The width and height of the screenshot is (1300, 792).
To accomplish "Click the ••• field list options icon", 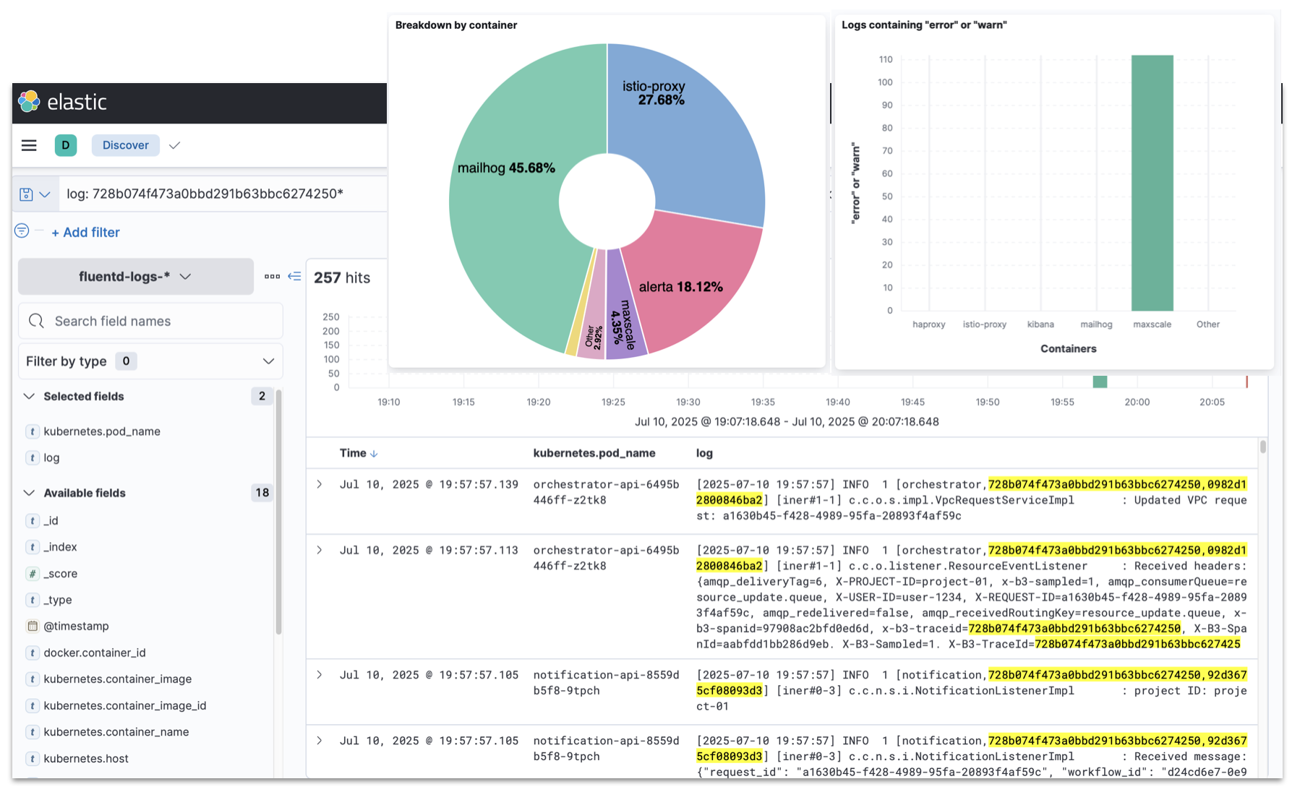I will pos(272,276).
